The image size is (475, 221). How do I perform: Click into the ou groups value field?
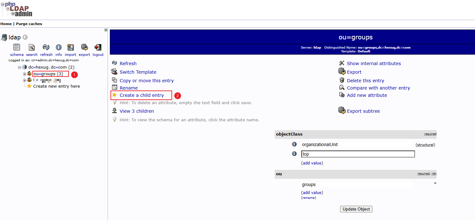click(x=358, y=184)
